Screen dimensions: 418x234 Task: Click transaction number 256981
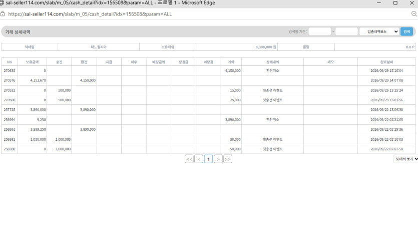coord(10,139)
